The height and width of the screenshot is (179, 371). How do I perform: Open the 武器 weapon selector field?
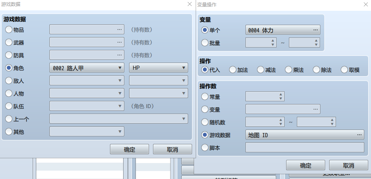point(87,42)
